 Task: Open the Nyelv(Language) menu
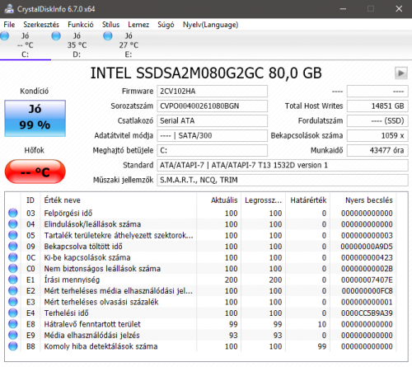pyautogui.click(x=210, y=25)
